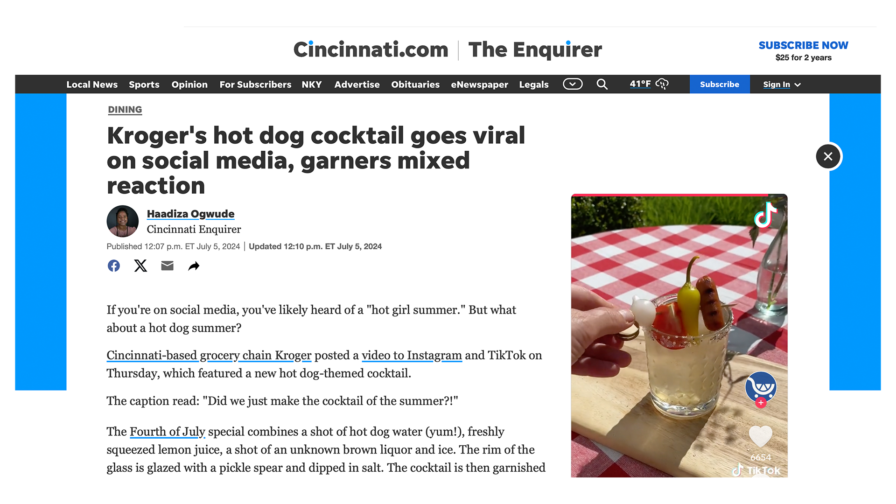Open the 41°F weather link
Image resolution: width=896 pixels, height=504 pixels.
[x=649, y=84]
